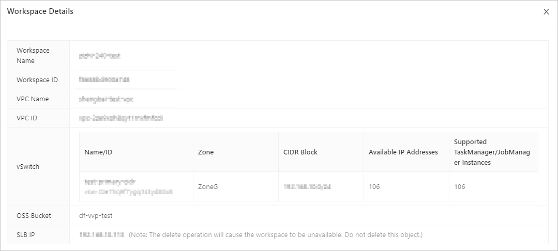
Task: Select the ZoneG cell
Action: pos(208,186)
